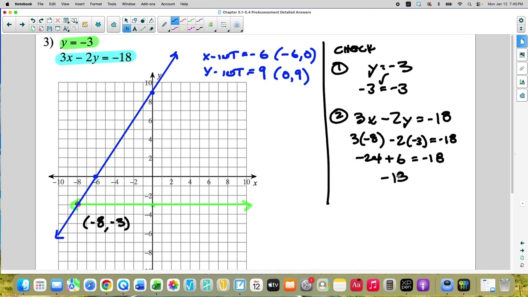Viewport: 528px width, 297px height.
Task: Open the Tools menu
Action: coord(112,4)
